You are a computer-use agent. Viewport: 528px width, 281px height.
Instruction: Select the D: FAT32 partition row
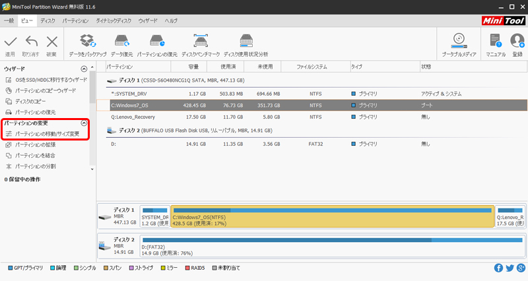coord(312,144)
